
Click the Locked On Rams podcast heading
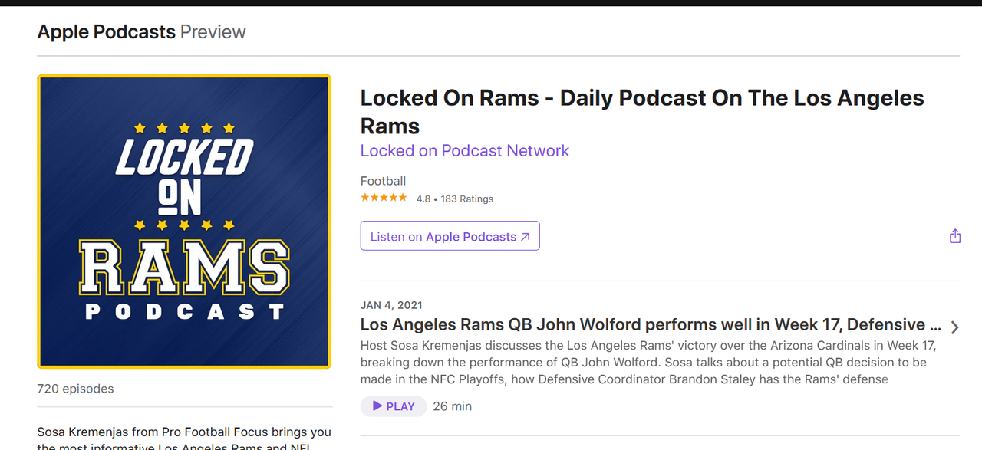(642, 112)
